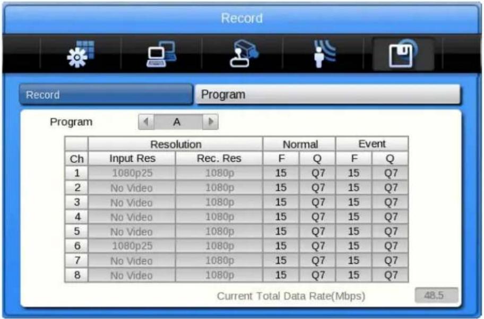Image resolution: width=484 pixels, height=319 pixels.
Task: Open the Event motion sensor icon
Action: (x=324, y=54)
